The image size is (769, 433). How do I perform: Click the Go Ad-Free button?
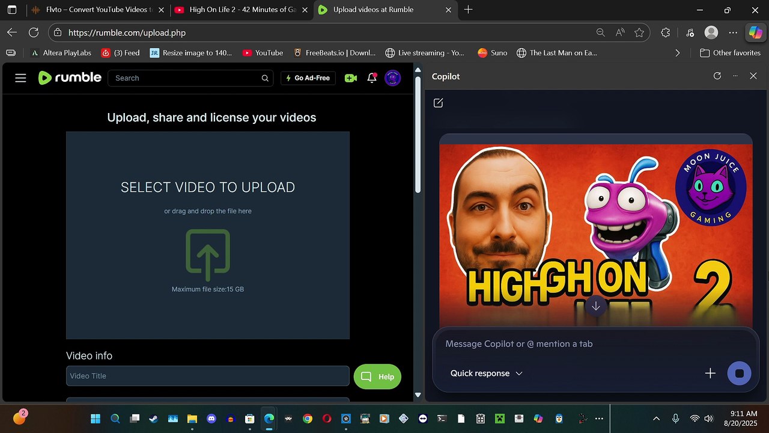click(x=308, y=78)
